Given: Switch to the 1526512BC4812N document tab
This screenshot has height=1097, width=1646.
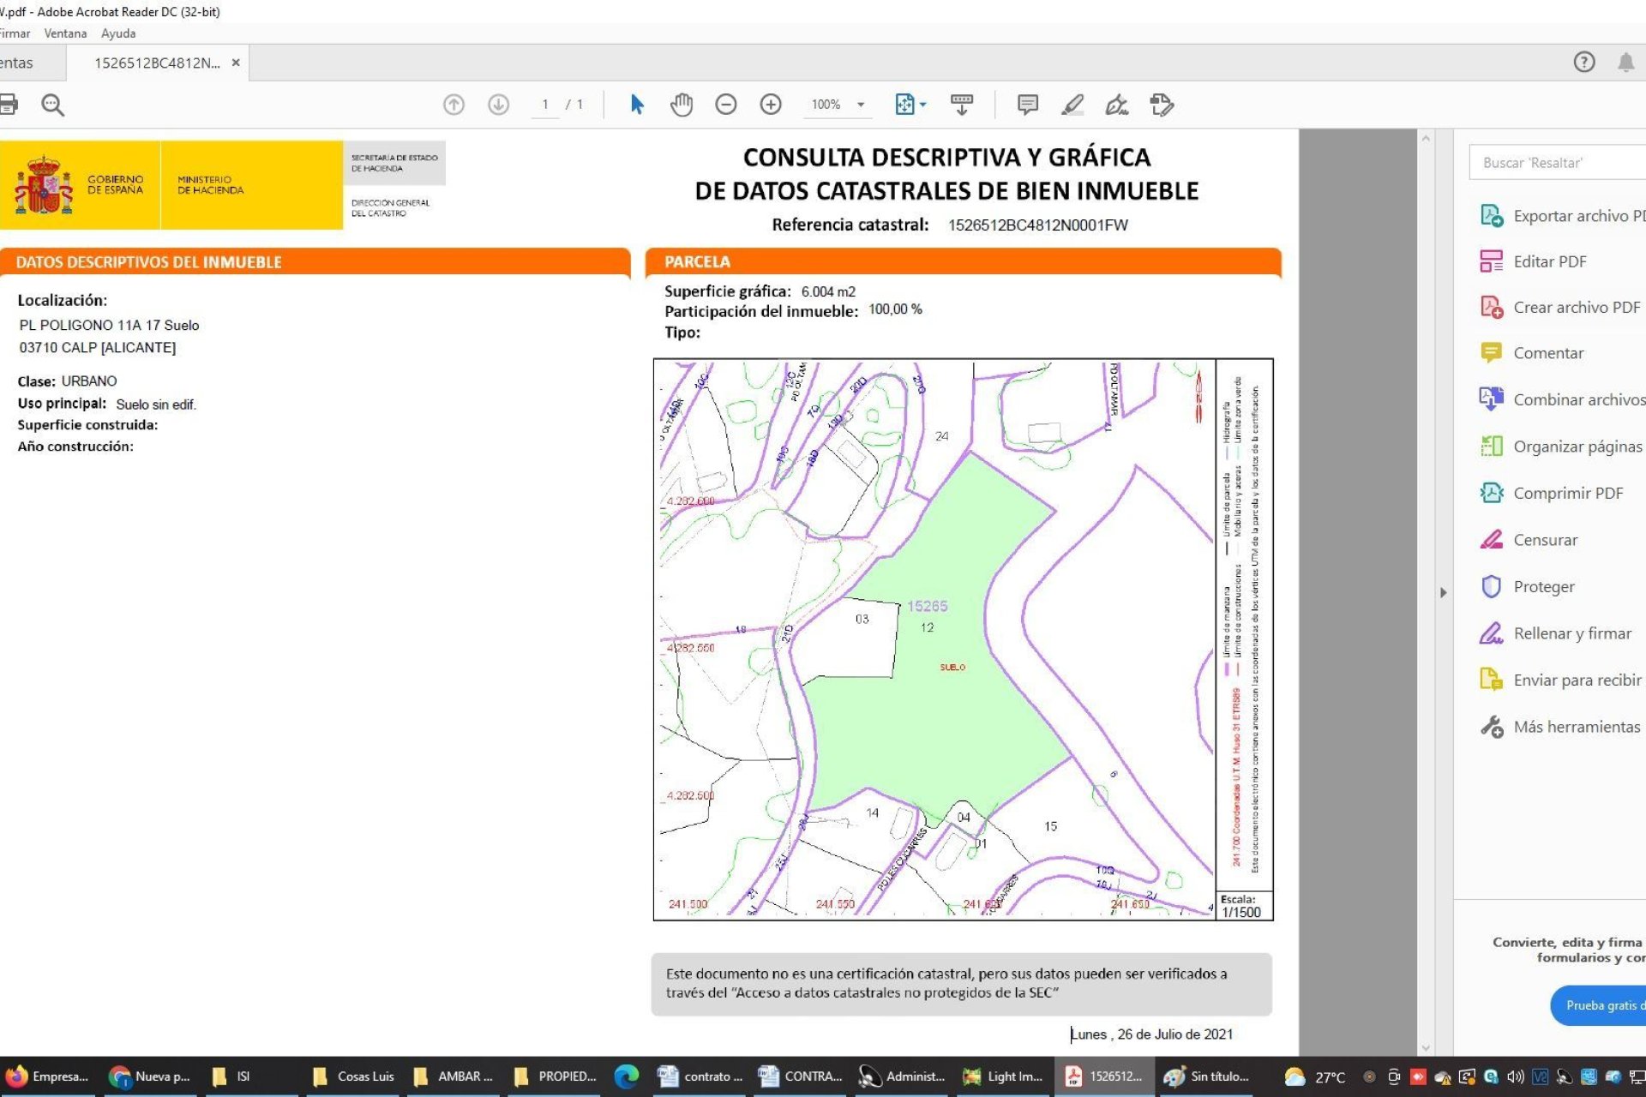Looking at the screenshot, I should click(154, 63).
